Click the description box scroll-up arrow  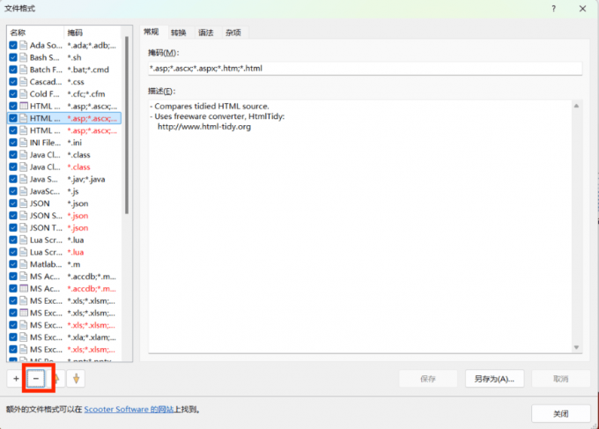tap(576, 106)
